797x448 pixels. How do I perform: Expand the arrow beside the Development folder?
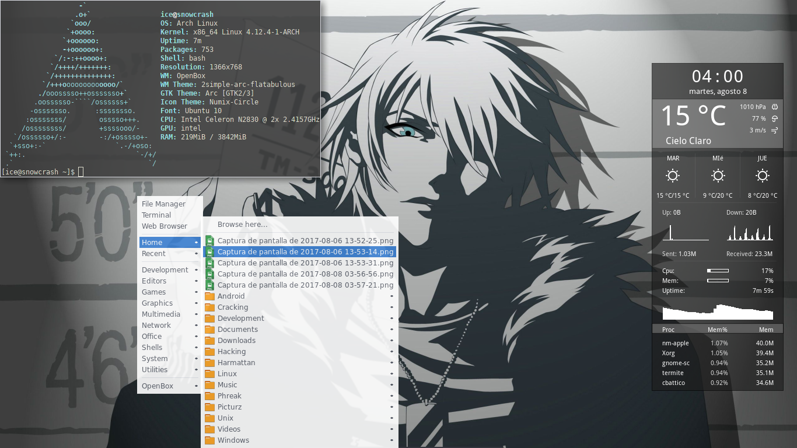pyautogui.click(x=391, y=318)
